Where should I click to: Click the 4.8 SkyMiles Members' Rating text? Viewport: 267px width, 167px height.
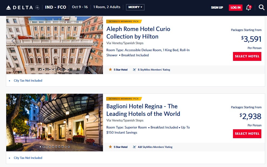coord(155,147)
